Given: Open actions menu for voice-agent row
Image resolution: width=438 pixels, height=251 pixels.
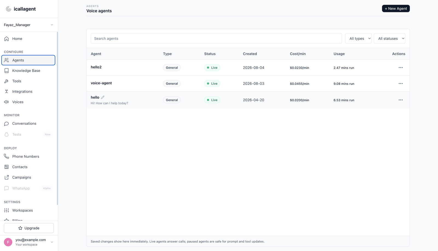Looking at the screenshot, I should pyautogui.click(x=400, y=83).
